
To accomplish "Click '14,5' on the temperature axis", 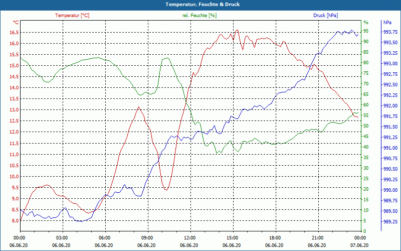I will click(15, 77).
